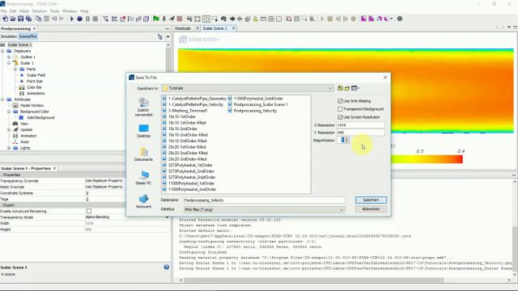Close the Scalar Scene 1 tab
Screen dimensions: 518x291
(x=234, y=28)
